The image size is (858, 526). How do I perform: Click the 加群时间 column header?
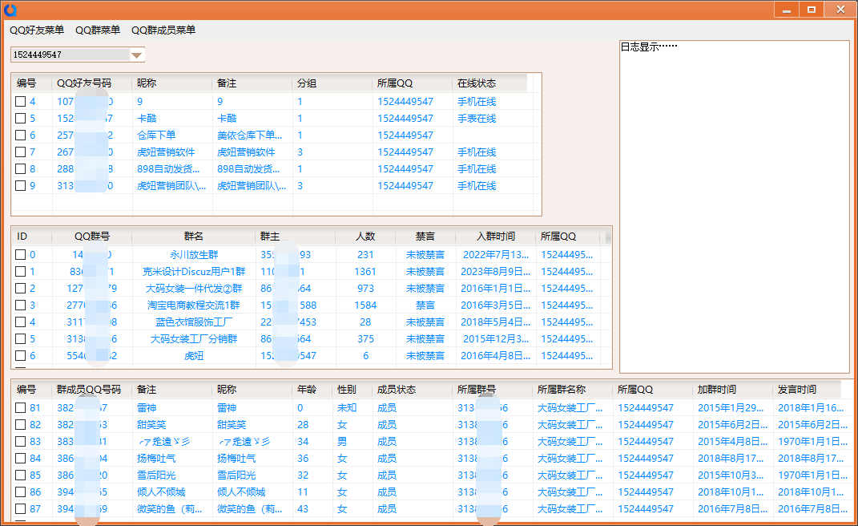pos(733,390)
